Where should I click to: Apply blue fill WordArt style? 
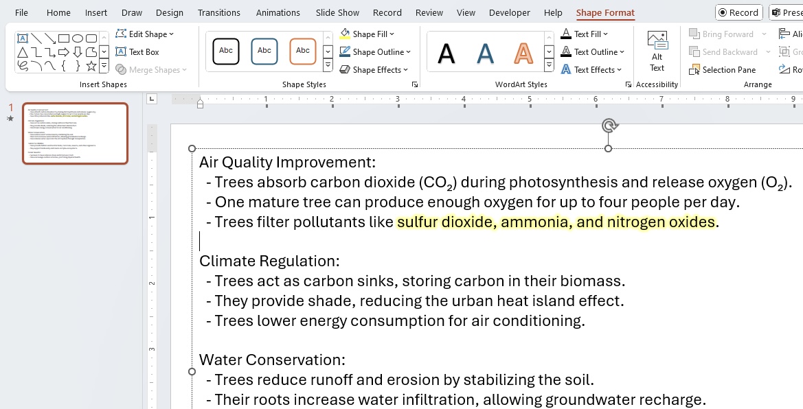(485, 52)
